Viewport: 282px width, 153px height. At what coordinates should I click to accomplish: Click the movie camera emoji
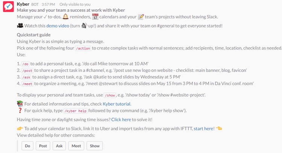(20, 26)
